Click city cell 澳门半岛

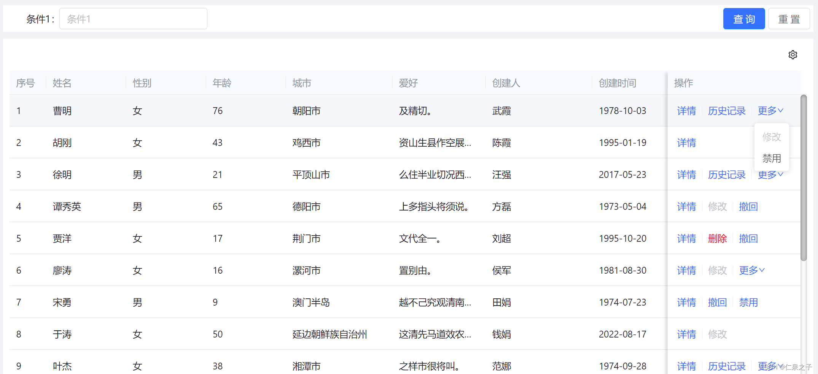[311, 302]
